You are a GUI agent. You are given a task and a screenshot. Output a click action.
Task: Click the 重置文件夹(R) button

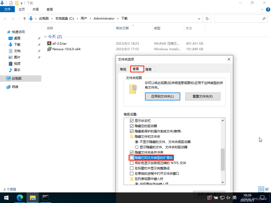(203, 96)
